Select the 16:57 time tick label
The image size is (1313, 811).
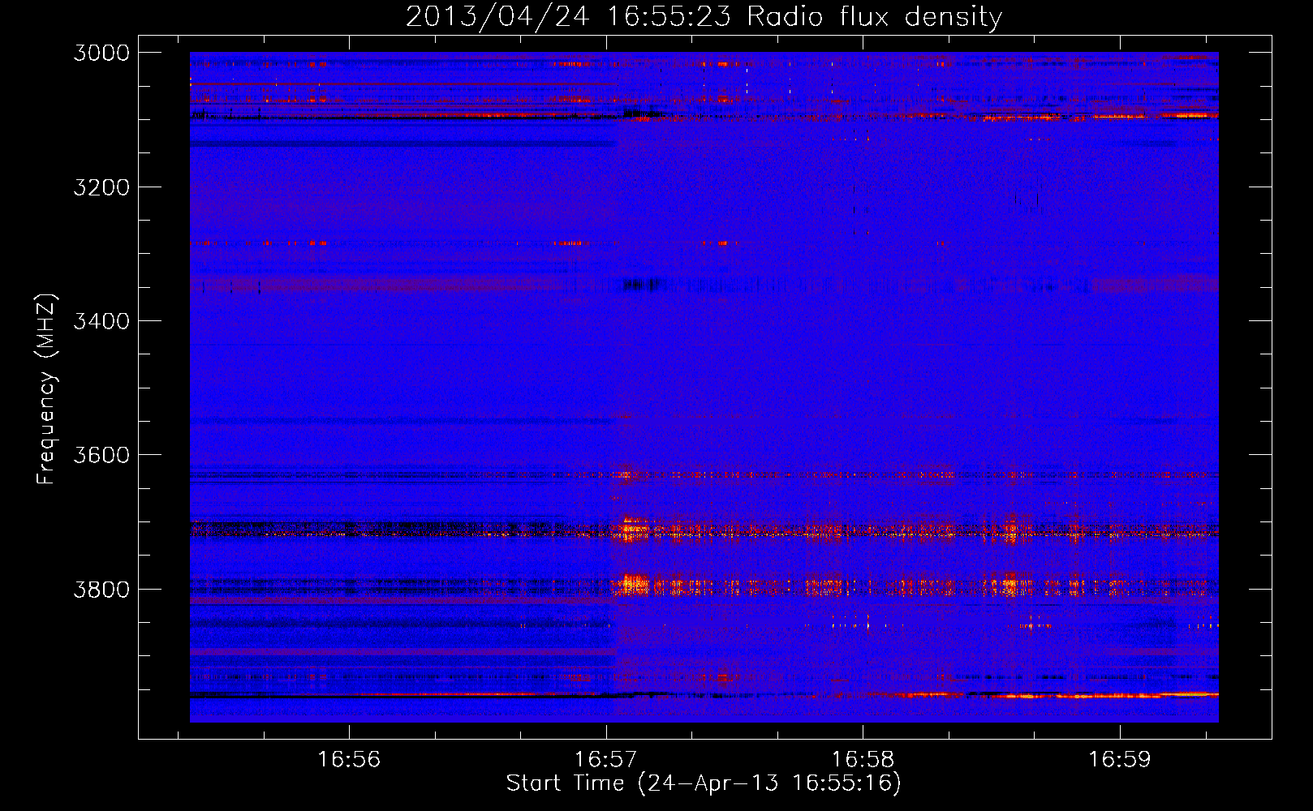point(605,760)
